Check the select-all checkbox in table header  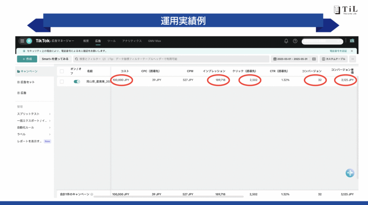pos(62,71)
